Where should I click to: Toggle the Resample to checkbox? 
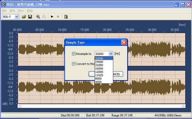[74, 54]
